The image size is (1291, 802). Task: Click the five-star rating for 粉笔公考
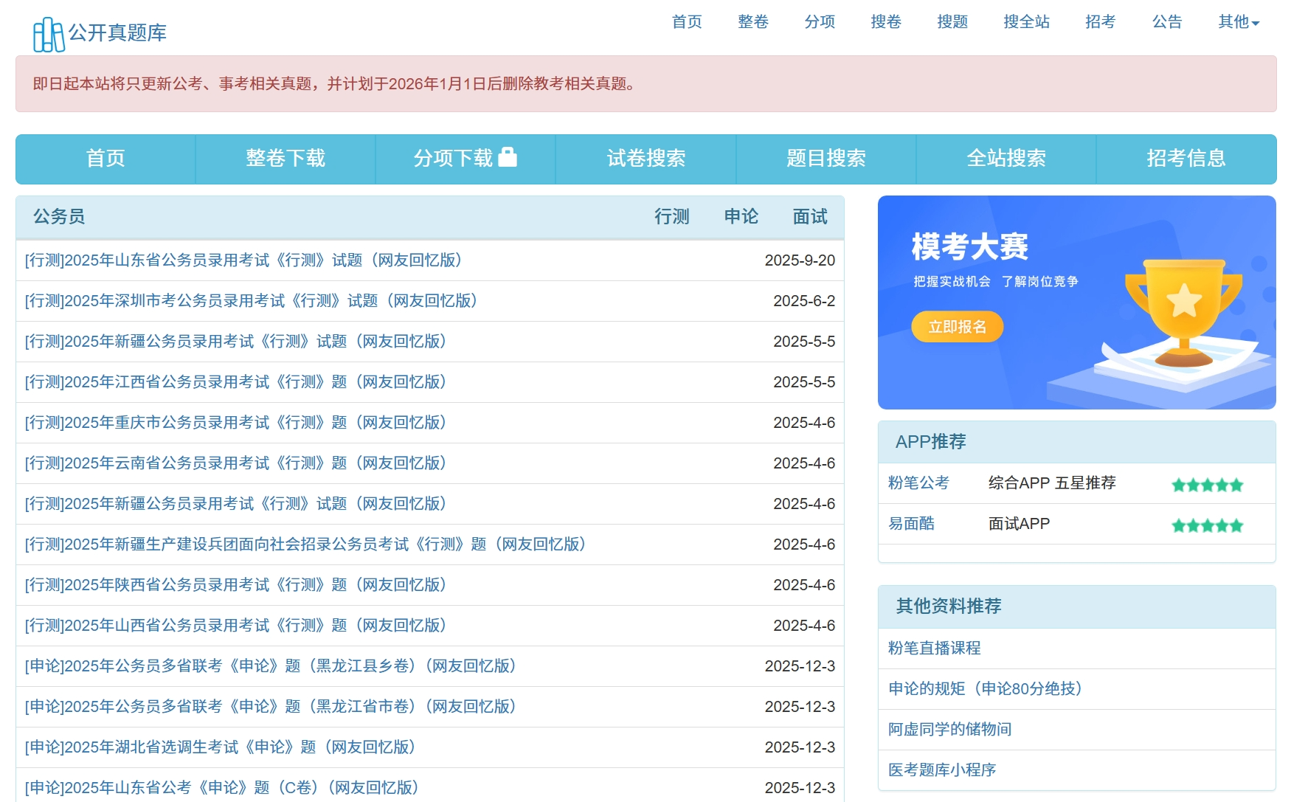pyautogui.click(x=1207, y=485)
